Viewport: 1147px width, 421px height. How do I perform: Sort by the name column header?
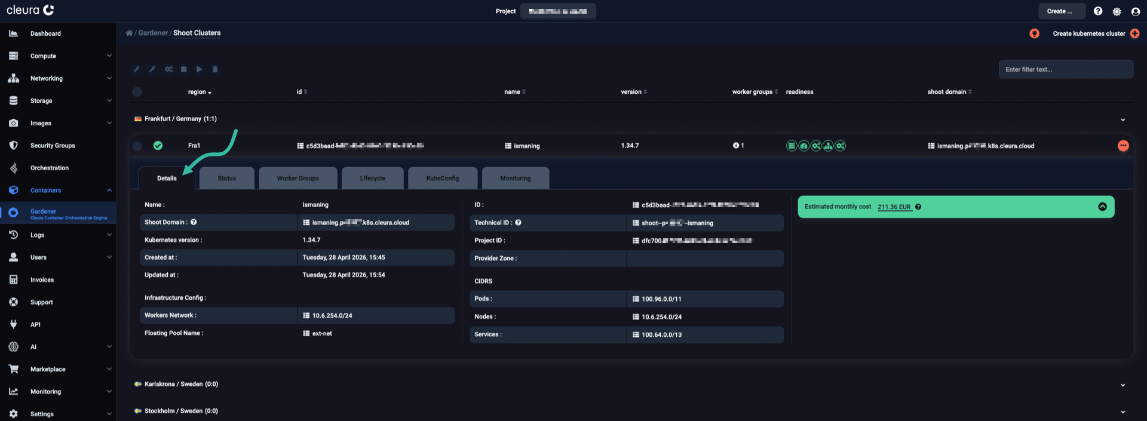pyautogui.click(x=514, y=92)
